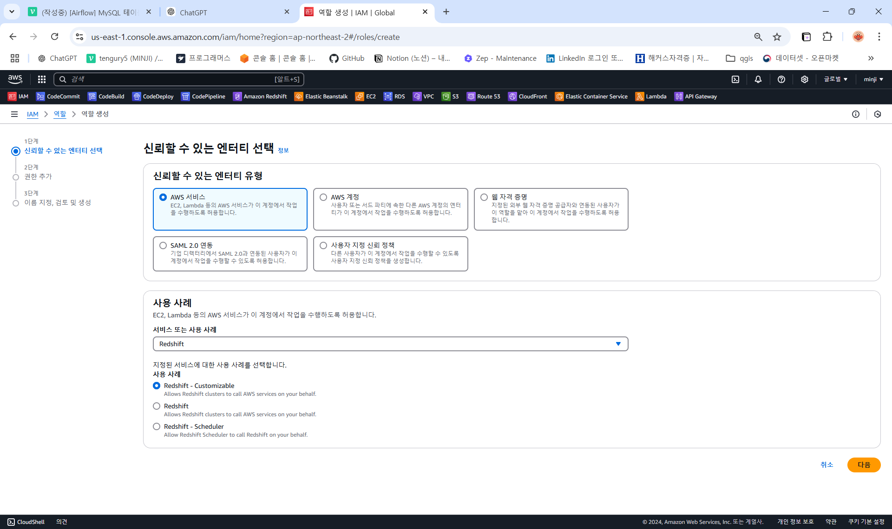Select SAML 2.0 연동 entity type
This screenshot has width=892, height=529.
tap(163, 245)
